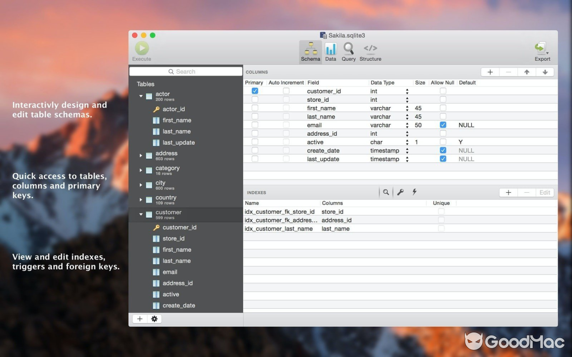This screenshot has height=357, width=572.
Task: Collapse the actor table in sidebar
Action: (x=141, y=95)
